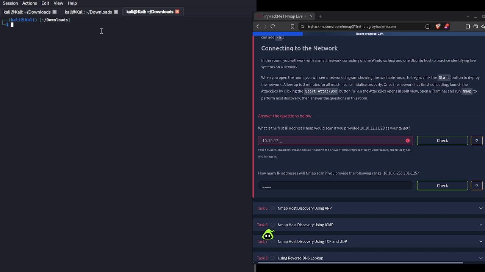The height and width of the screenshot is (272, 485).
Task: Click the clipboard icon in address bar
Action: tap(427, 26)
